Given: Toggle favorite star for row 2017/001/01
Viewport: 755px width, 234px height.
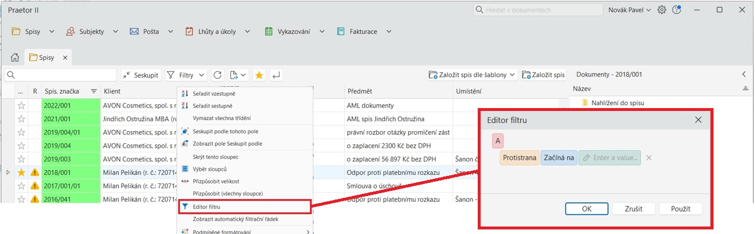Looking at the screenshot, I should pos(21,186).
